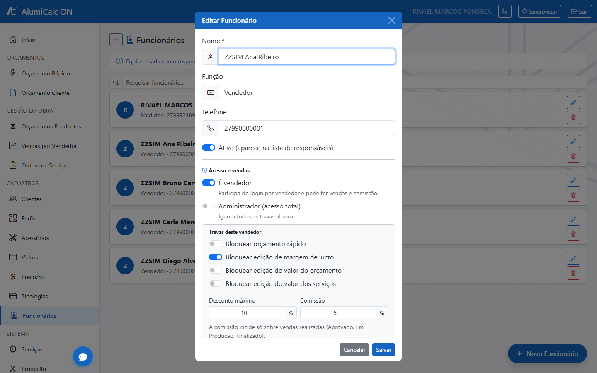Open the floating chat bubble icon

tap(83, 356)
